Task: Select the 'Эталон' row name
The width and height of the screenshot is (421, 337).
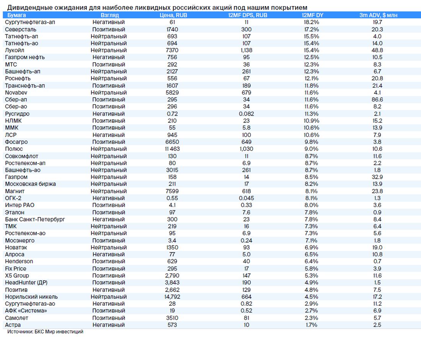Action: coord(15,213)
